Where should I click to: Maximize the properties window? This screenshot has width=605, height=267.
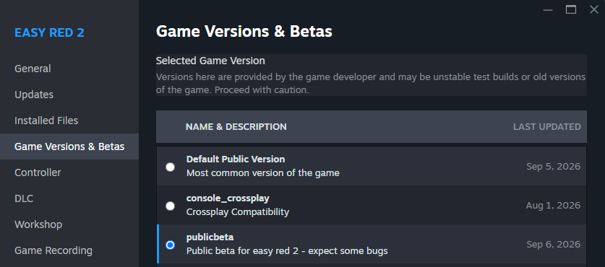click(x=571, y=10)
